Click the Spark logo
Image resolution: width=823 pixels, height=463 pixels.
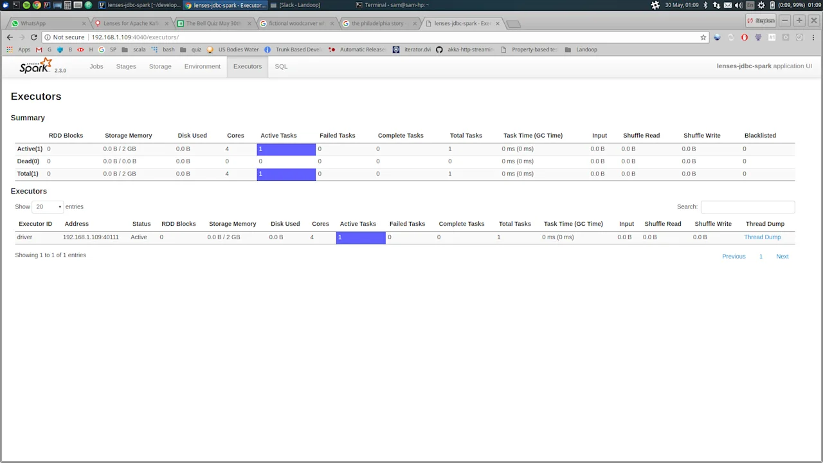click(35, 66)
